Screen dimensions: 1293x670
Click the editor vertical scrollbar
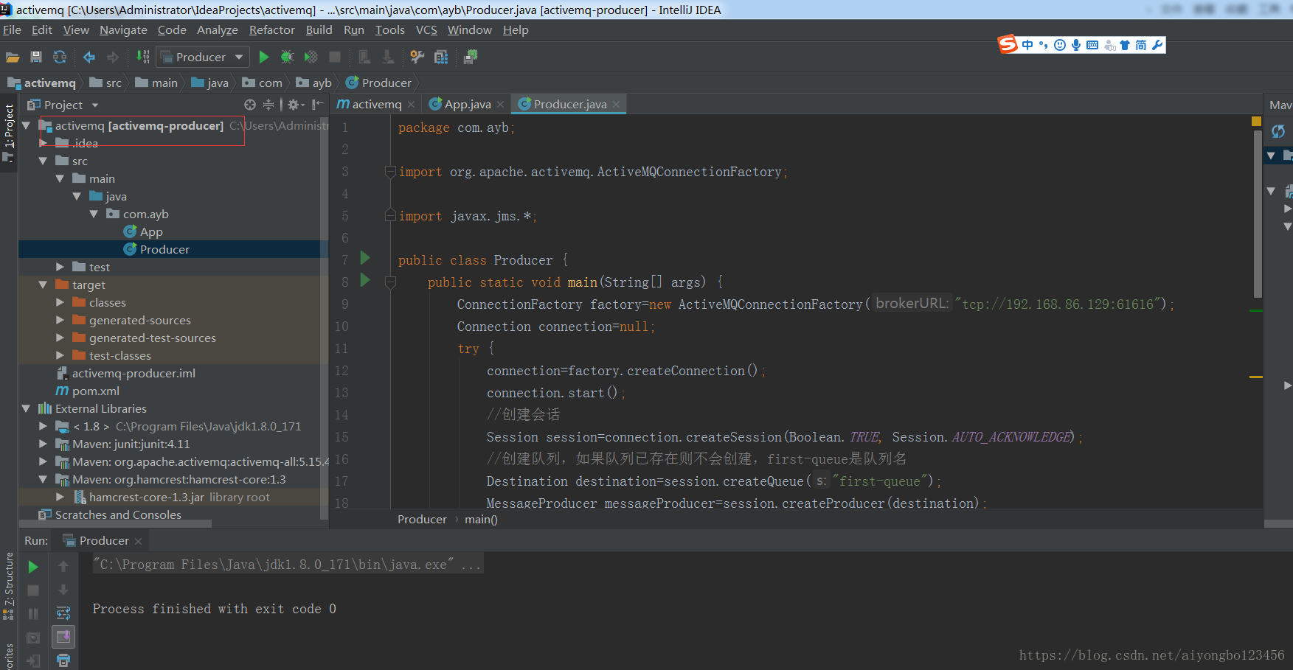tap(1257, 214)
